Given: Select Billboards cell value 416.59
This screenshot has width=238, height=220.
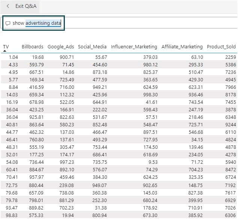Looking at the screenshot, I should [36, 87].
